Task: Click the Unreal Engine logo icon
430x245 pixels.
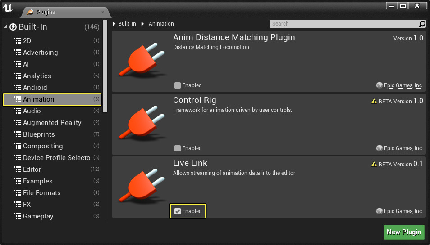Action: click(x=8, y=8)
